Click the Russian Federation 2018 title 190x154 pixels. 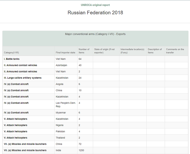(95, 12)
